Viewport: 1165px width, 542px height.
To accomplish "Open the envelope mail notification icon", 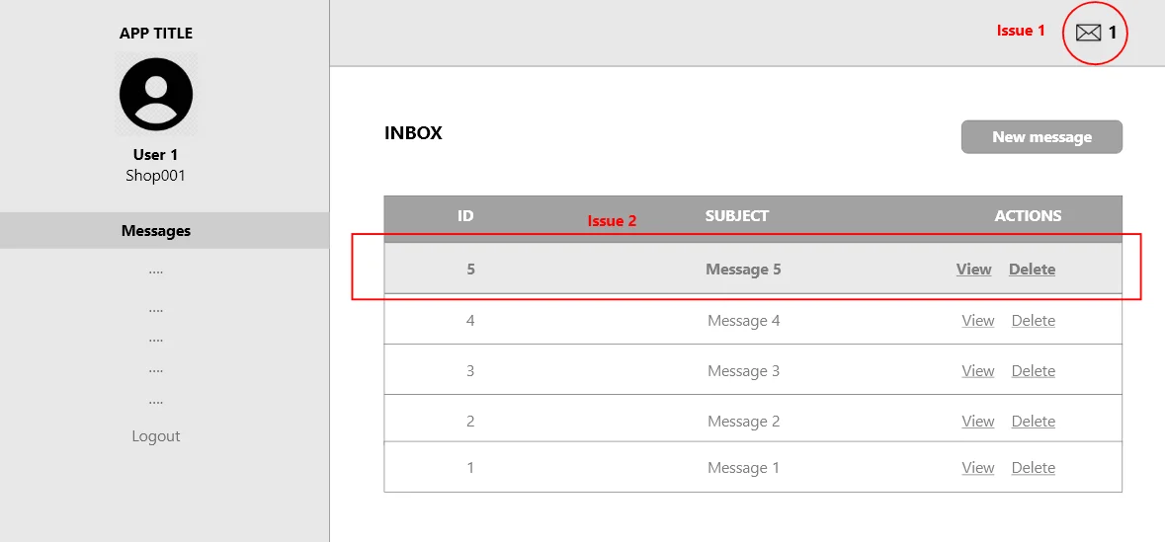I will (1089, 33).
